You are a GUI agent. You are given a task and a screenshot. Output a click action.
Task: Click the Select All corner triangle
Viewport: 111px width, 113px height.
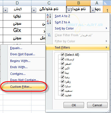click(x=107, y=3)
